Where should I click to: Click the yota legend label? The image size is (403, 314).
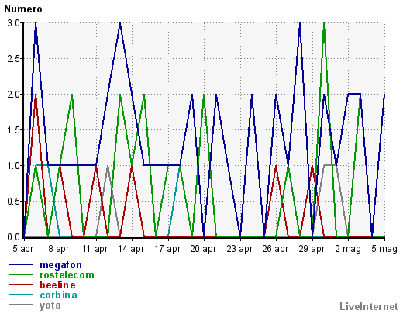tap(50, 305)
